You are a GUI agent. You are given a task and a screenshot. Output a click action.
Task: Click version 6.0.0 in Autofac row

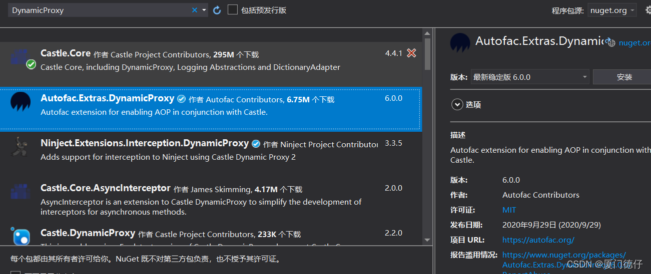tap(394, 98)
